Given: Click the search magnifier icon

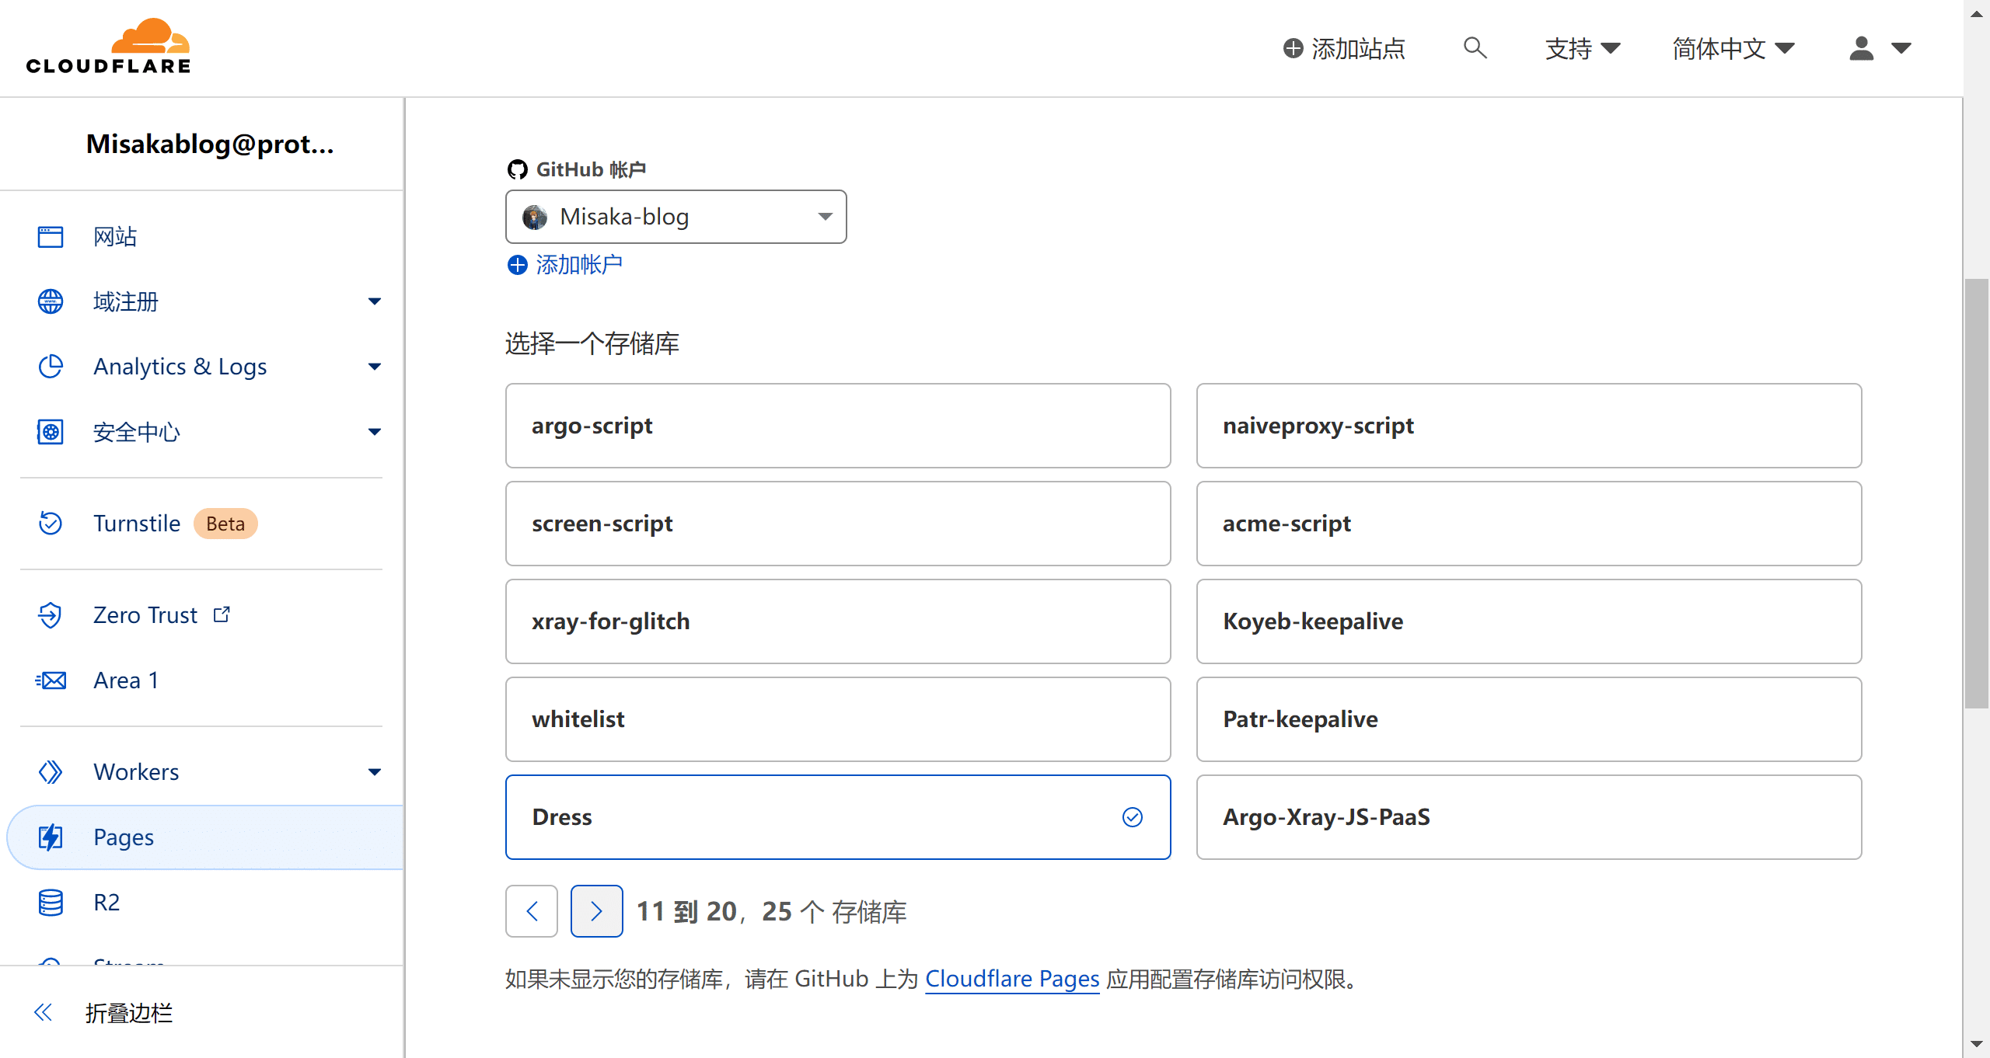Looking at the screenshot, I should (x=1475, y=48).
